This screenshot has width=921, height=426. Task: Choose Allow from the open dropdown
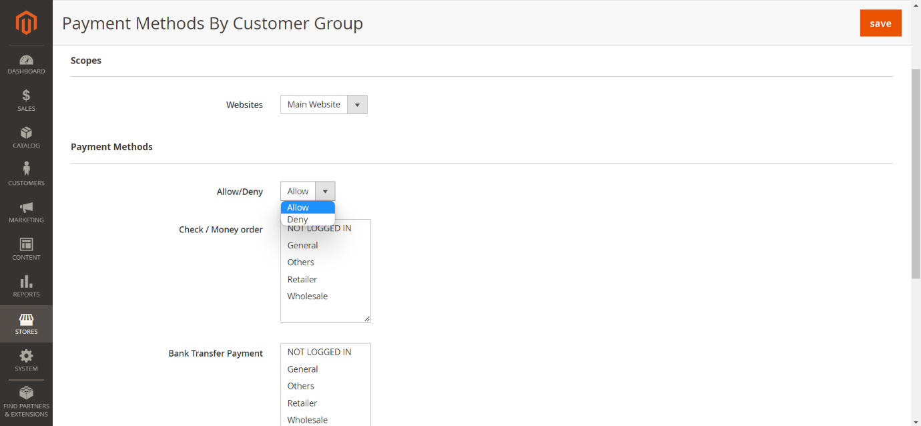[x=298, y=208]
